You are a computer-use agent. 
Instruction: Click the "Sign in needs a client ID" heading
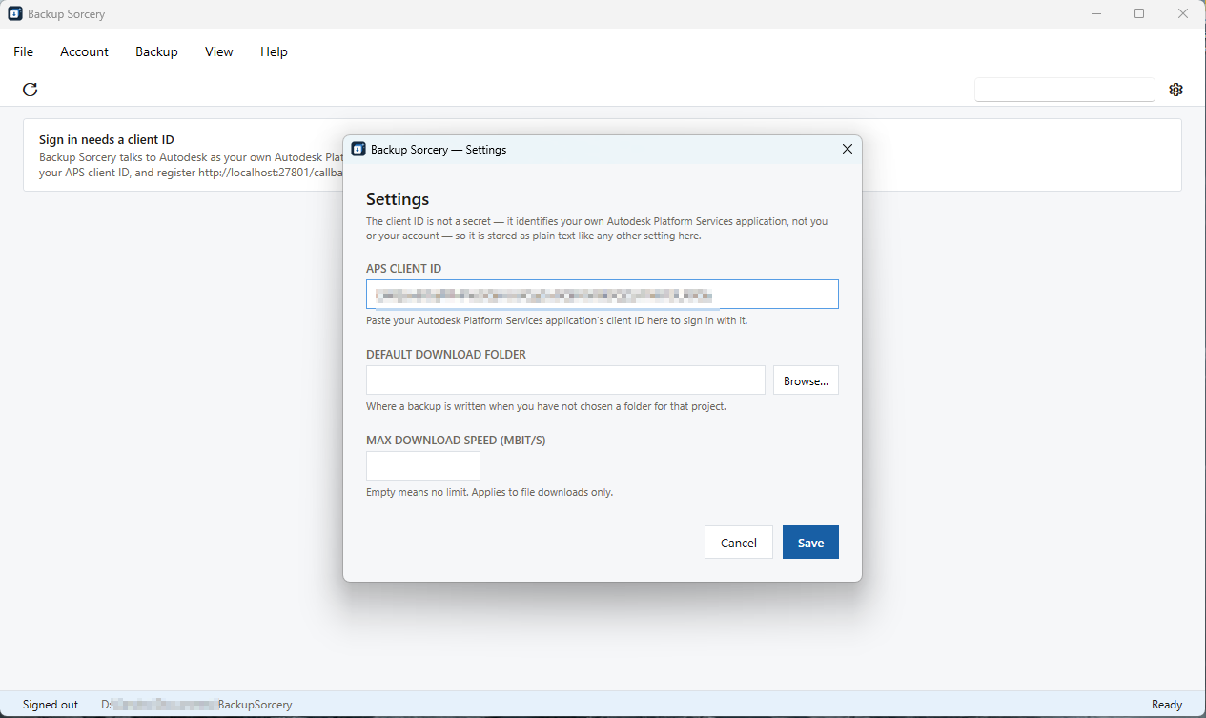(107, 140)
